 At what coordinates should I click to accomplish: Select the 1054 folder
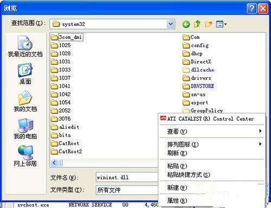tap(61, 102)
